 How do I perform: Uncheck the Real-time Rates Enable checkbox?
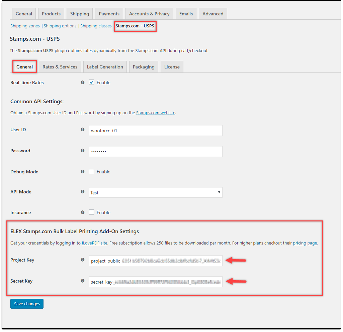[x=91, y=82]
